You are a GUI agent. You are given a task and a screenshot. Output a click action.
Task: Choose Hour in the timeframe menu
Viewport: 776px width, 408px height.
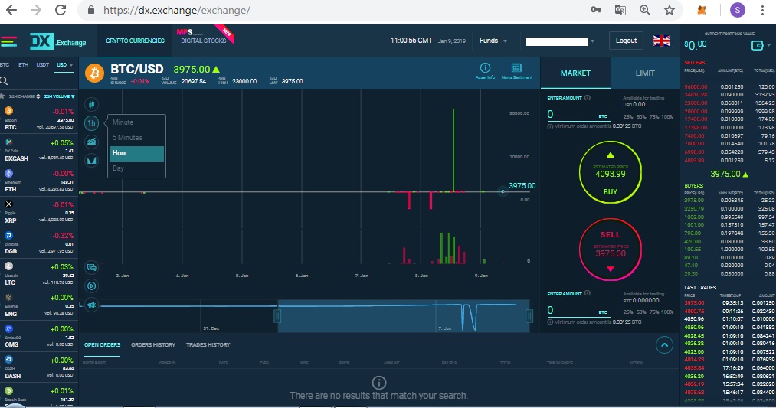tap(137, 153)
